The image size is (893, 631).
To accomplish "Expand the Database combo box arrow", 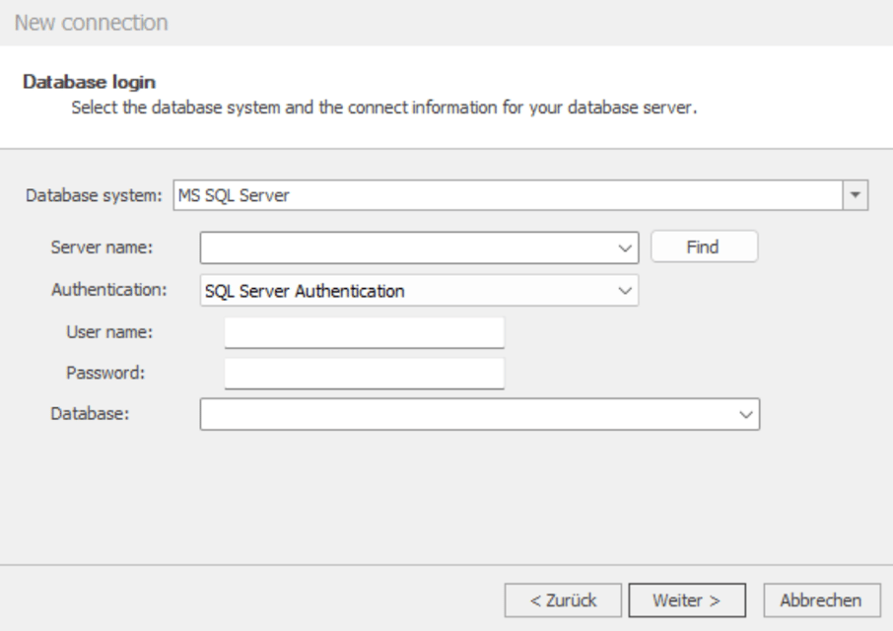I will tap(746, 415).
